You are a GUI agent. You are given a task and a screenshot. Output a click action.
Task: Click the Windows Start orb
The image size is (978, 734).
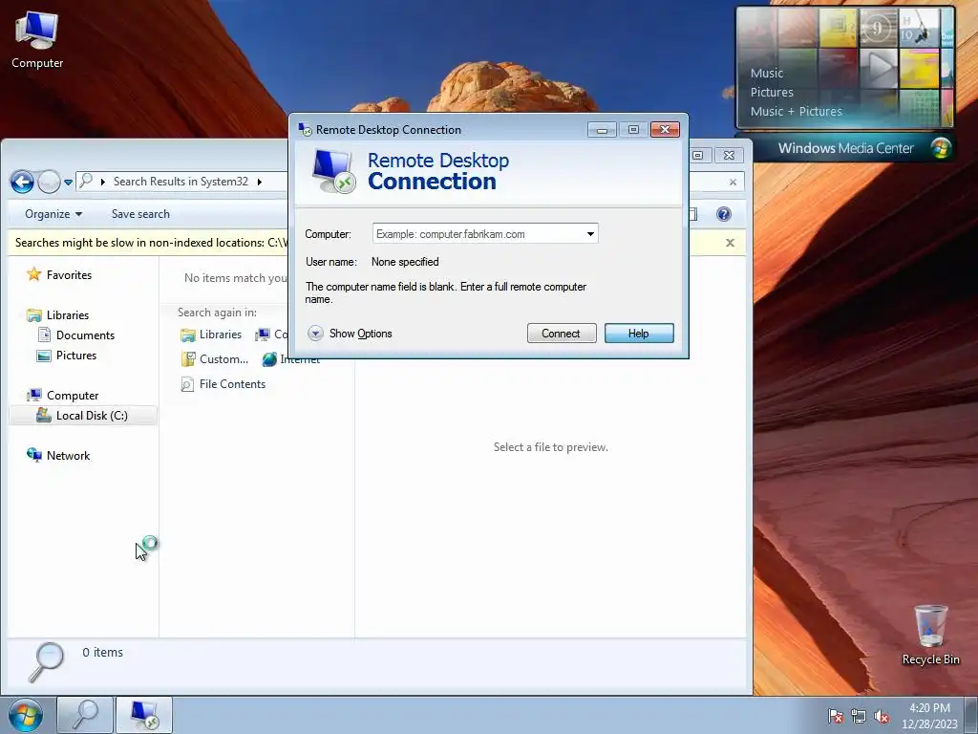point(26,715)
